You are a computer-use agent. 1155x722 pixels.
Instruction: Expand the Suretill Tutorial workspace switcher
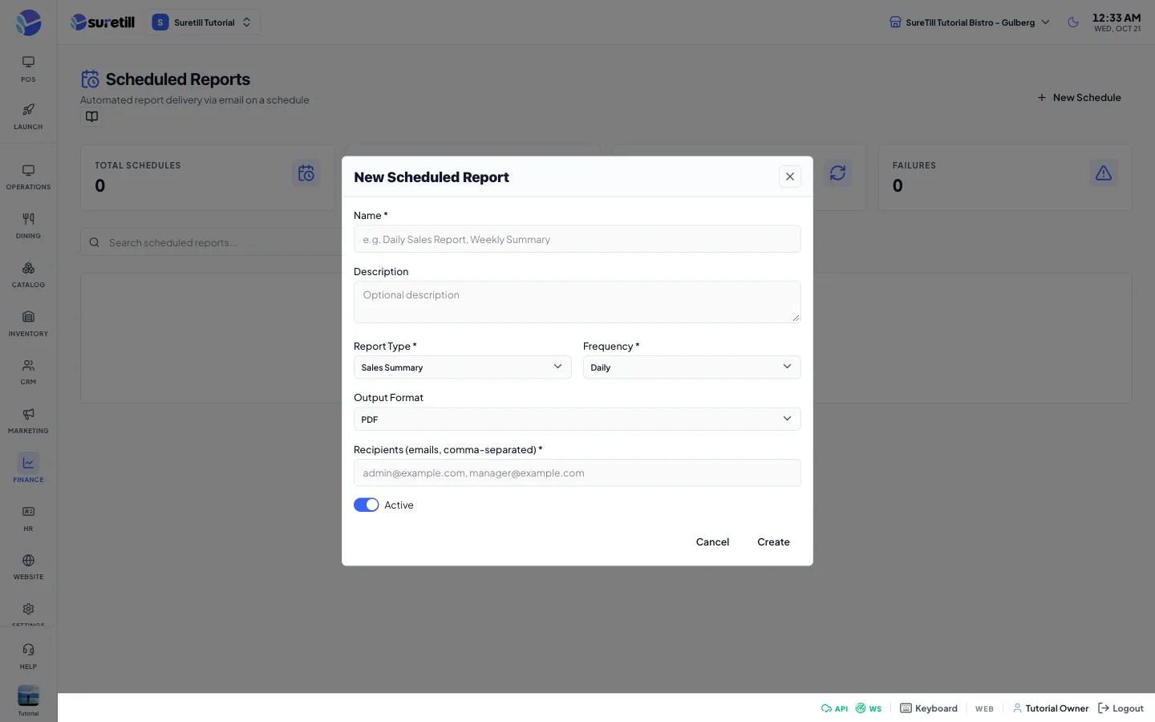(x=203, y=22)
